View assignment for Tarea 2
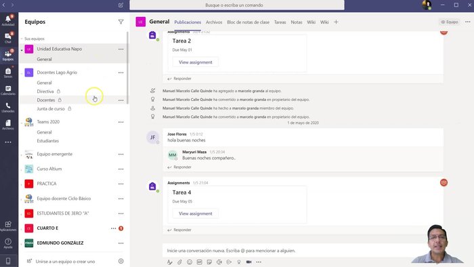474x267 pixels. point(195,62)
